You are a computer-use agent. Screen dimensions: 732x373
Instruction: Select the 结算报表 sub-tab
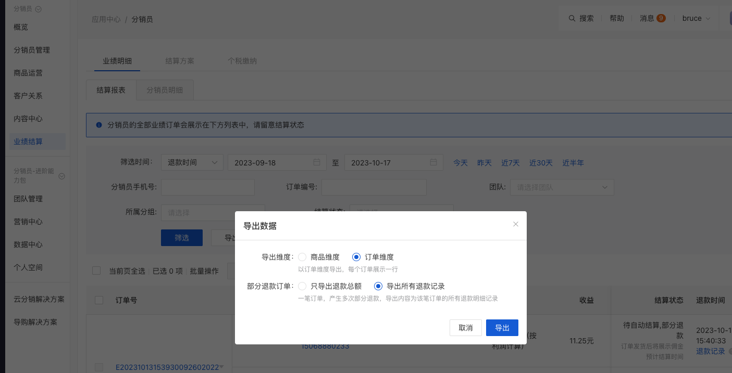(111, 90)
